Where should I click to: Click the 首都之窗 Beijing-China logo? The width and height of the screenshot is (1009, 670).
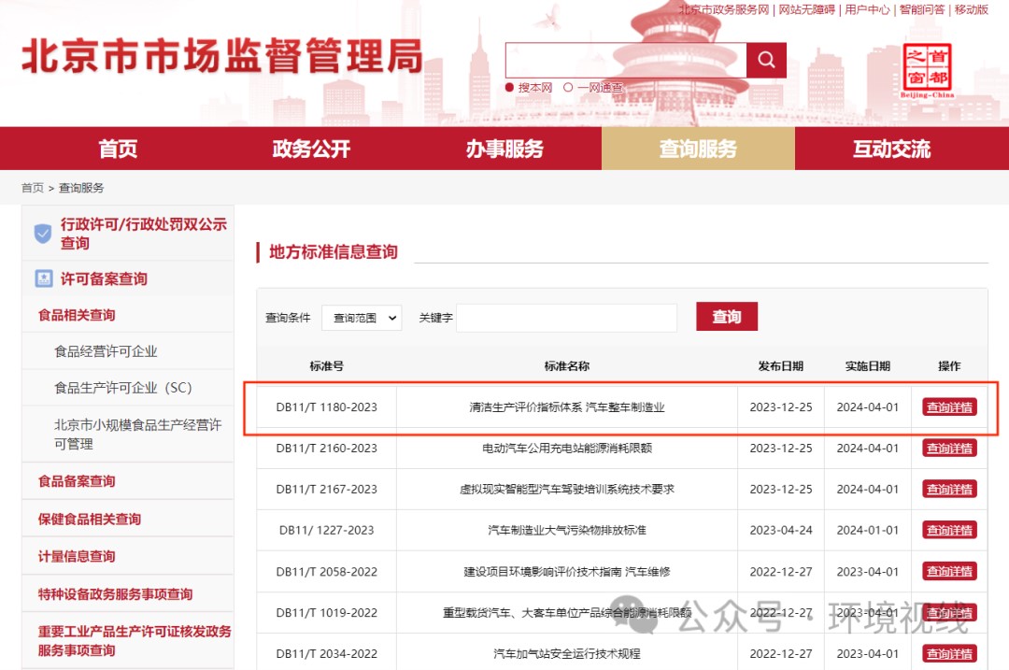(x=928, y=70)
